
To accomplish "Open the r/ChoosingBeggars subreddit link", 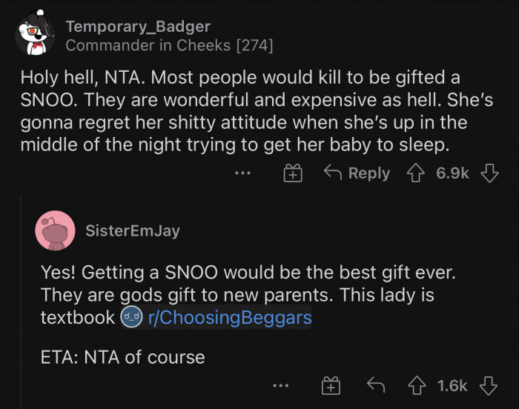I will pyautogui.click(x=225, y=318).
